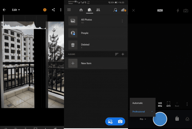Select Professional camera mode
Image resolution: width=192 pixels, height=129 pixels.
pyautogui.click(x=143, y=112)
